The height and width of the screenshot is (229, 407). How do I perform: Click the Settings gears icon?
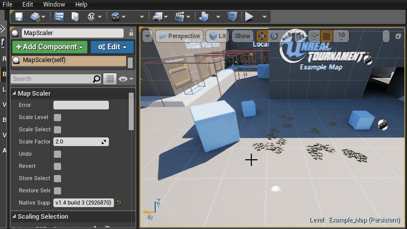(x=115, y=17)
